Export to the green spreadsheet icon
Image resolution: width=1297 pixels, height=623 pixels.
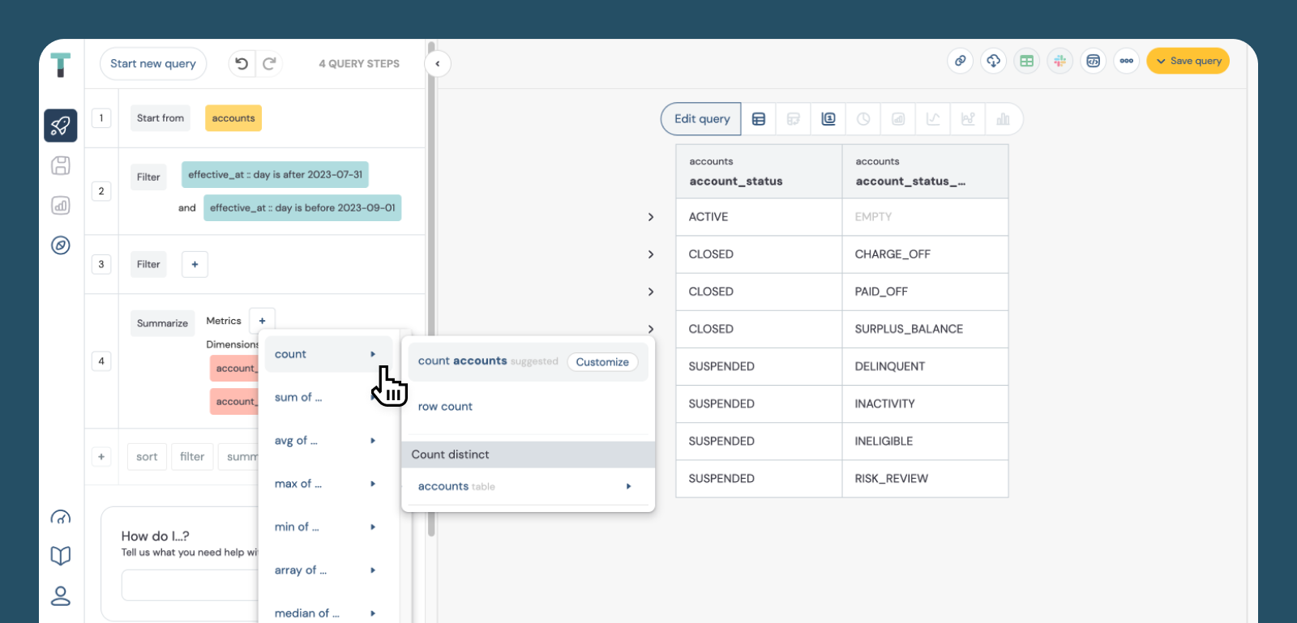point(1027,61)
